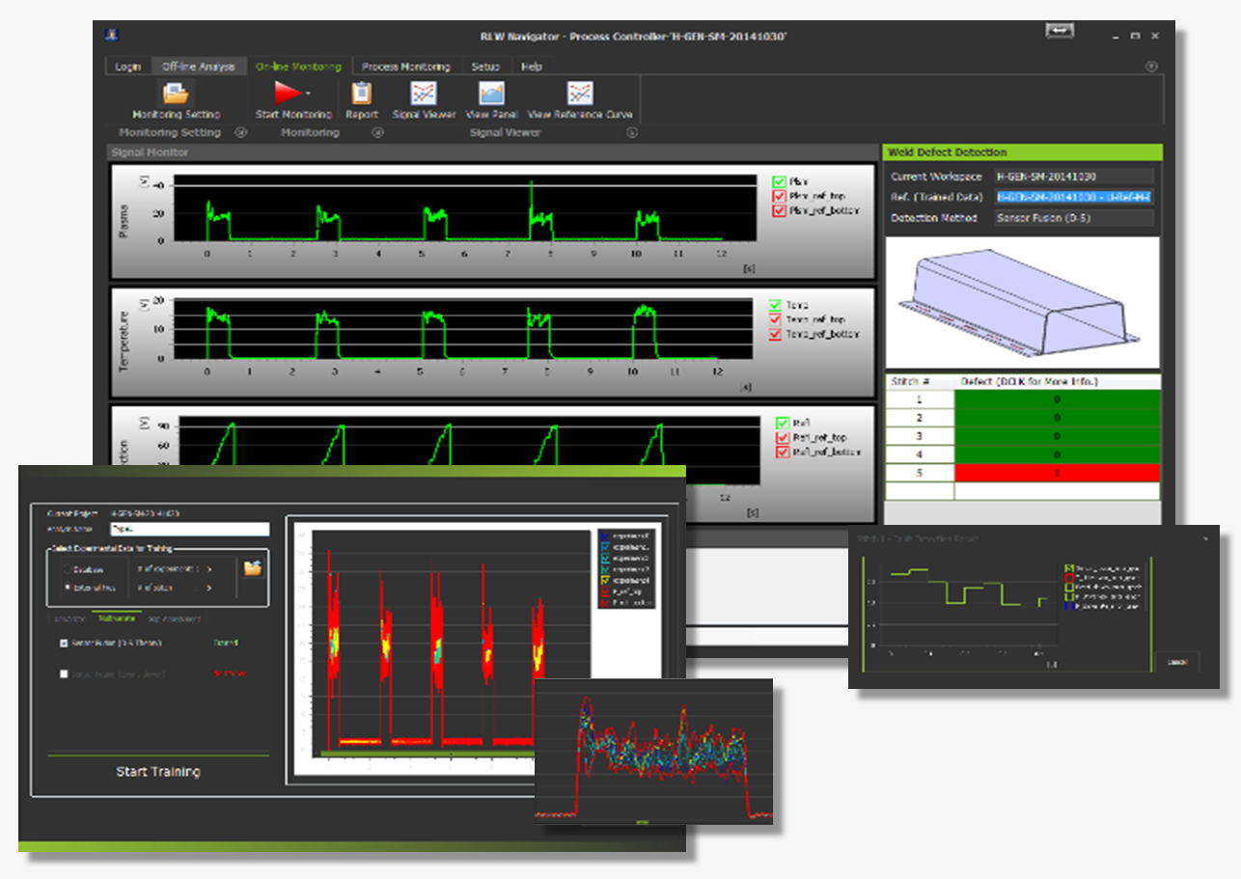Click stitch 4 defect green cell
This screenshot has height=879, width=1241.
1057,454
